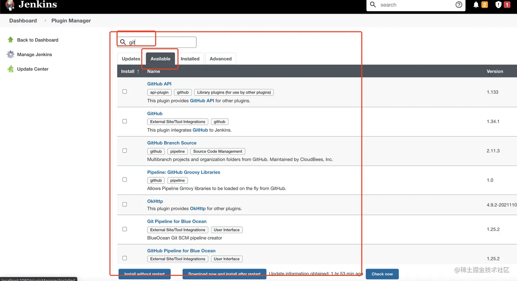This screenshot has height=281, width=517.
Task: Click version 1.133 cell
Action: point(493,92)
